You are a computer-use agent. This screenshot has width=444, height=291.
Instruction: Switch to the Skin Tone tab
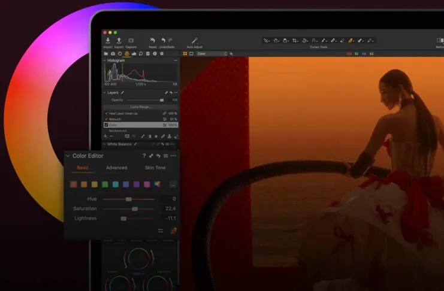tap(155, 168)
